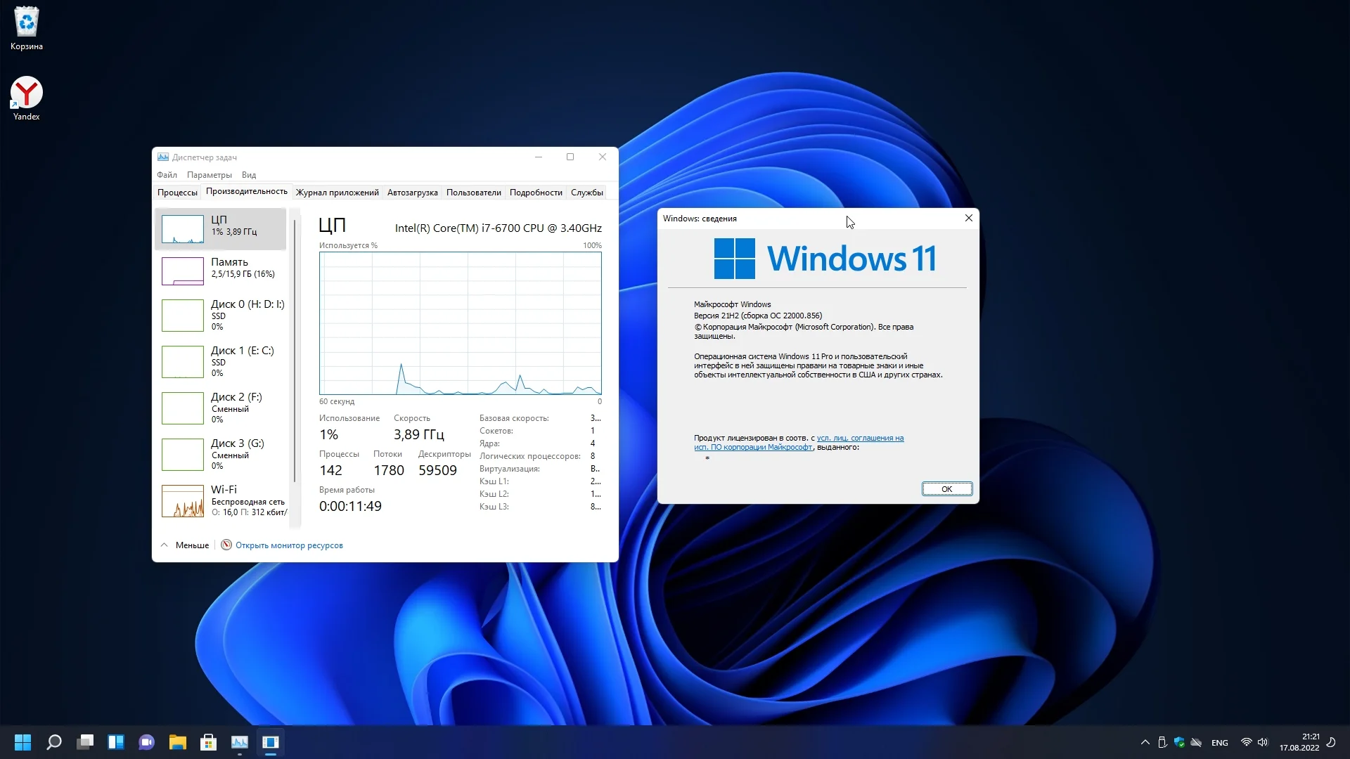1350x759 pixels.
Task: Switch to the Автозагрузка tab
Action: pyautogui.click(x=412, y=193)
